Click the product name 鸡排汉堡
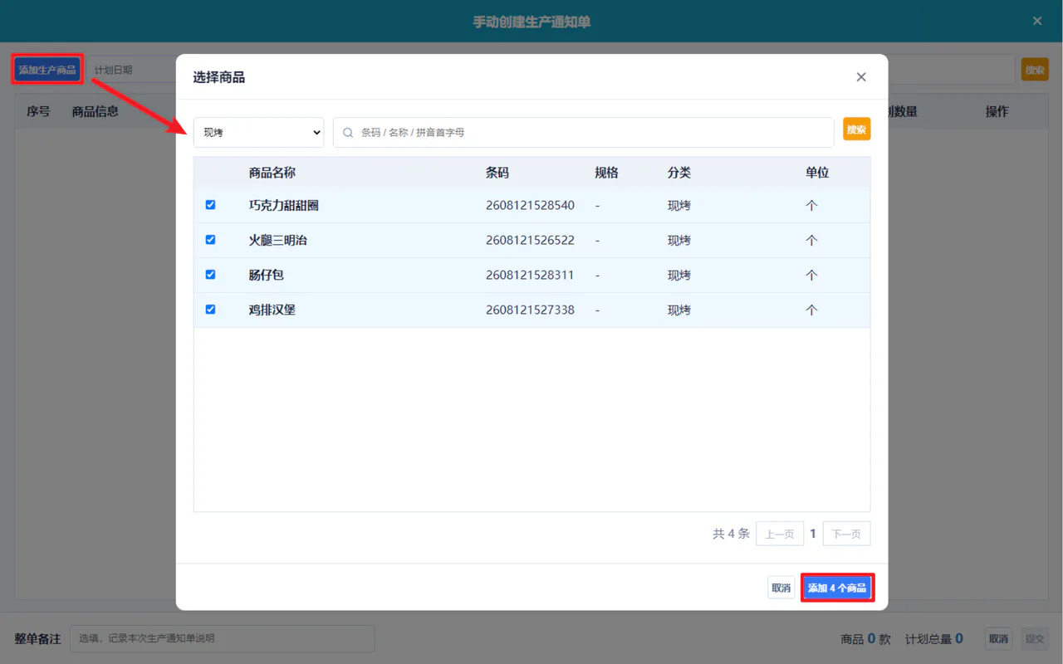 [x=272, y=310]
